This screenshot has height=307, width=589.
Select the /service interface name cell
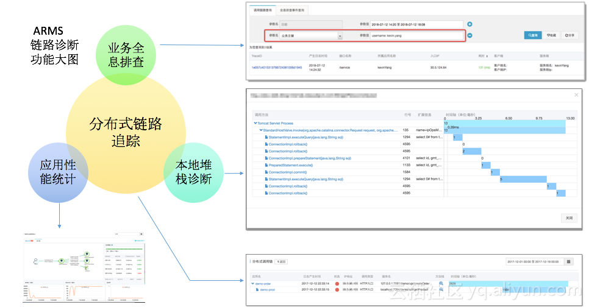pos(344,68)
